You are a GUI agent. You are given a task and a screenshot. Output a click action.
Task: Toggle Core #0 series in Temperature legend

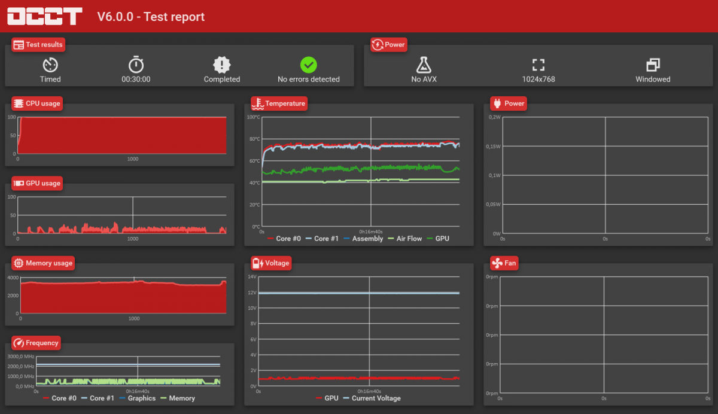pyautogui.click(x=284, y=239)
